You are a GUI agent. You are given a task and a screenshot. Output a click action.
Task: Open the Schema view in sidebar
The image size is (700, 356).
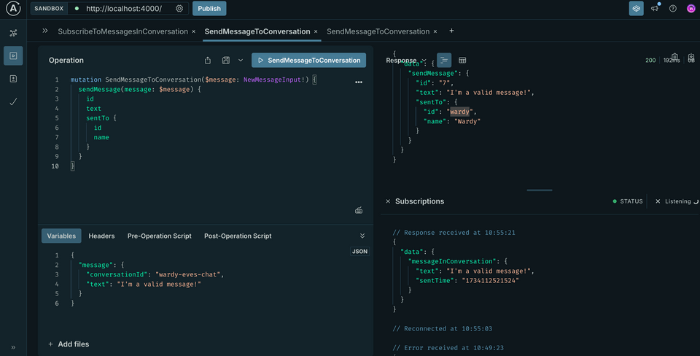13,33
